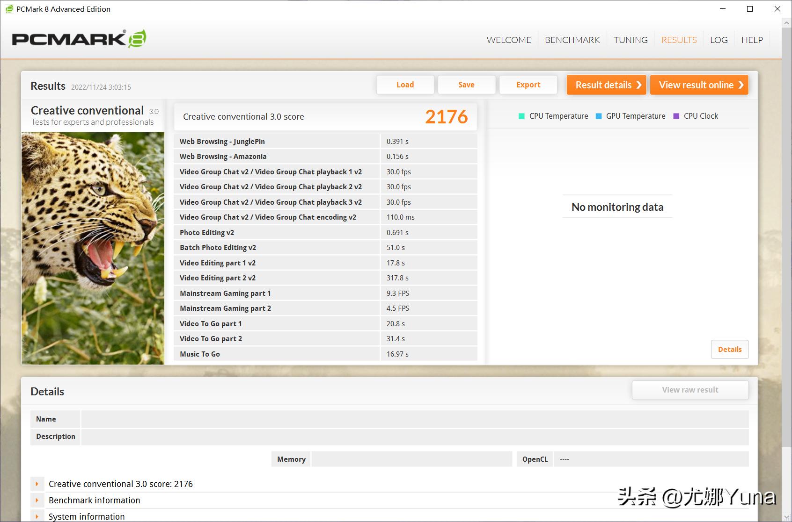This screenshot has height=522, width=792.
Task: Select Video Group Chat playback 2 v2 row
Action: coord(326,187)
